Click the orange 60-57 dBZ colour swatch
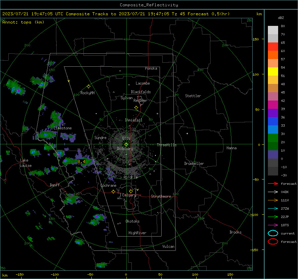Screen dimensions: 298x279 click(x=273, y=55)
